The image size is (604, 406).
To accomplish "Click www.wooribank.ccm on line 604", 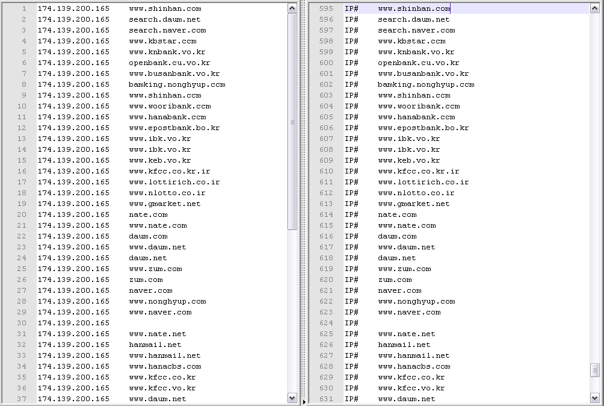I will pyautogui.click(x=419, y=106).
